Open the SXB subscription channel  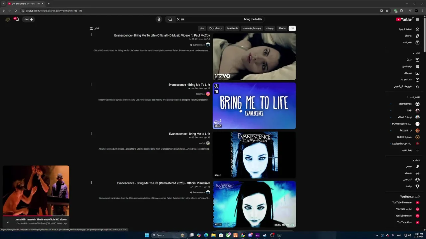coord(413,111)
